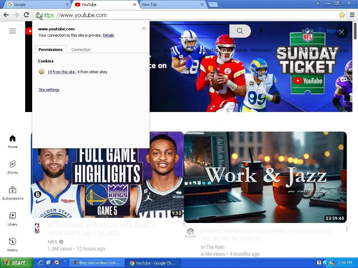
Task: Dismiss the NFL Sunday Ticket banner
Action: tap(341, 32)
